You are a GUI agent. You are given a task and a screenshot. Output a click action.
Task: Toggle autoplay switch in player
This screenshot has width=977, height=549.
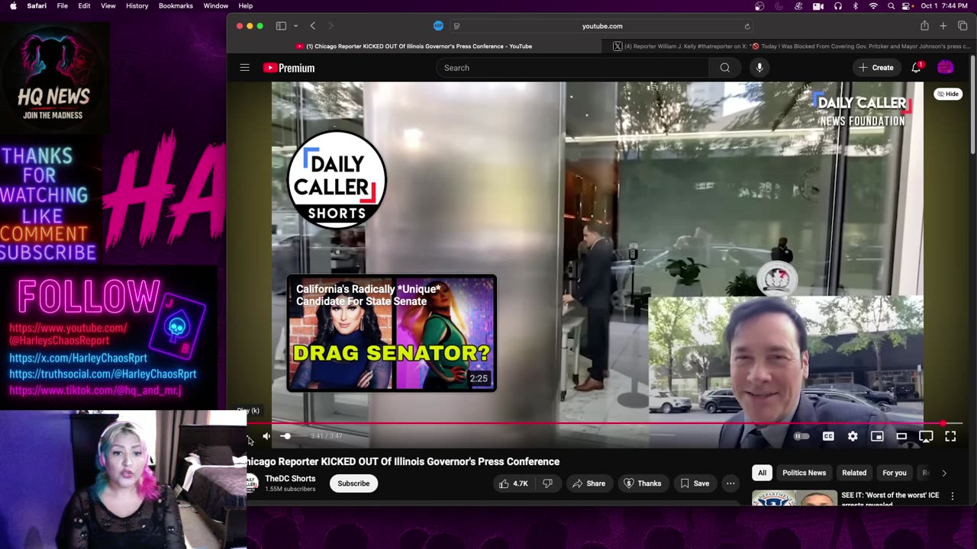[801, 436]
